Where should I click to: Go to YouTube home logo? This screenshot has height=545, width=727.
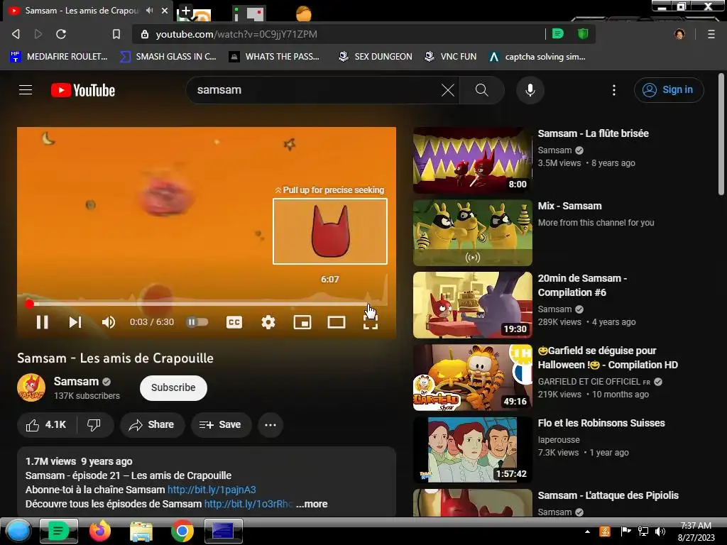83,90
